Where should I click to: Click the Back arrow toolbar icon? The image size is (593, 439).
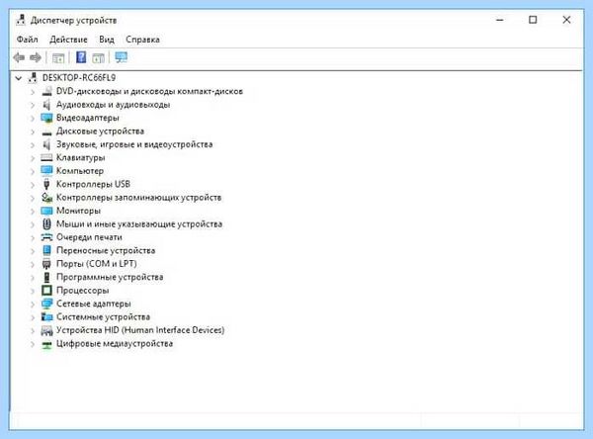click(x=19, y=58)
